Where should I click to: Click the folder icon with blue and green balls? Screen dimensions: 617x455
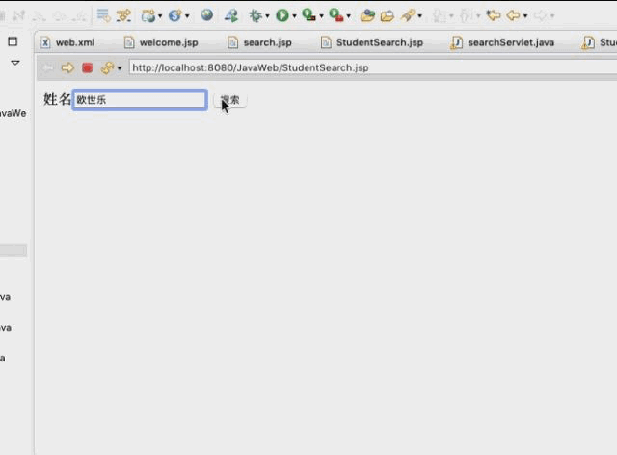tap(367, 15)
